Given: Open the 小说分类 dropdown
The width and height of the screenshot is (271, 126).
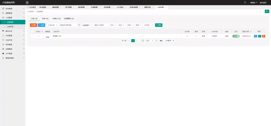Looking at the screenshot, I should pos(52,25).
